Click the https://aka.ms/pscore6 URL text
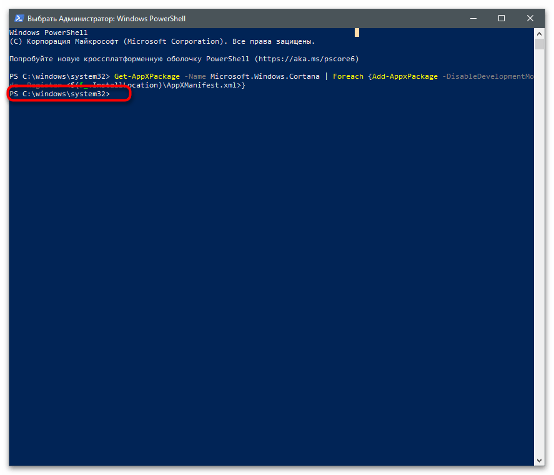This screenshot has height=475, width=554. click(306, 59)
